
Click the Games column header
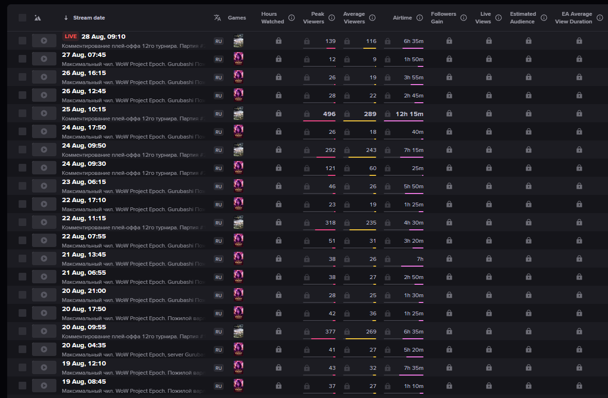237,18
